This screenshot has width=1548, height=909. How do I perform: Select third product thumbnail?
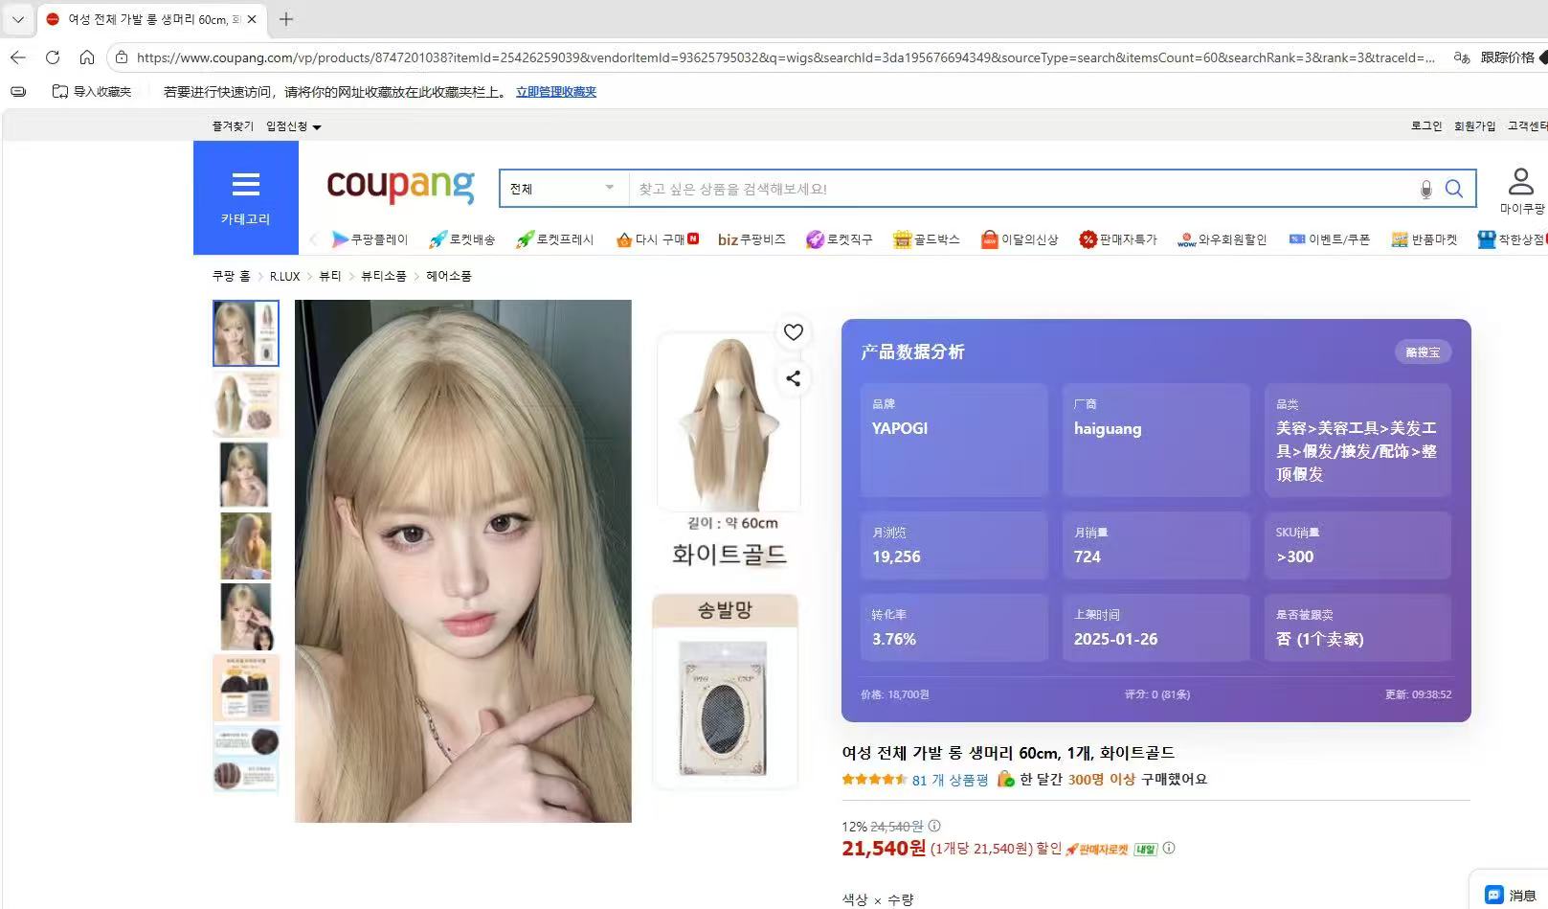click(x=245, y=475)
